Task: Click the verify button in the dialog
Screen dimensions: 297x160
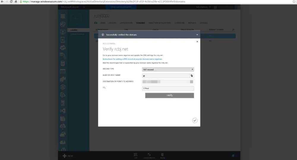Action: pos(170,95)
